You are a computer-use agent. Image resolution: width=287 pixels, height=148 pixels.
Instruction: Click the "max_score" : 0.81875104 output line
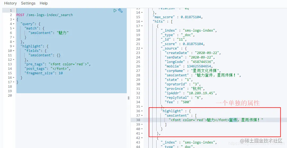coord(178,17)
